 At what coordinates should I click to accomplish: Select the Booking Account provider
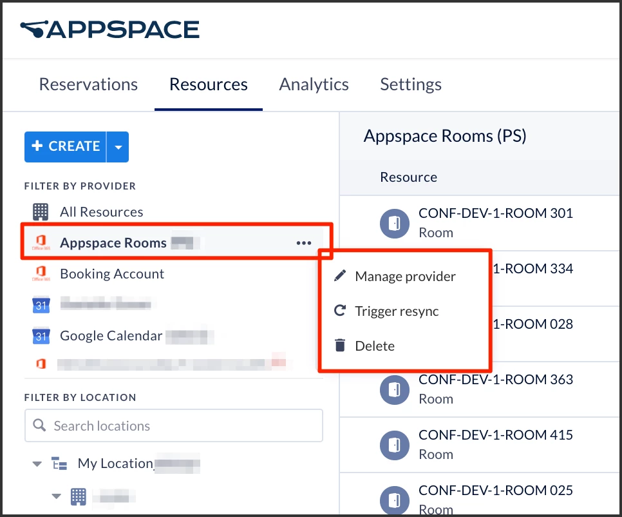click(x=112, y=273)
